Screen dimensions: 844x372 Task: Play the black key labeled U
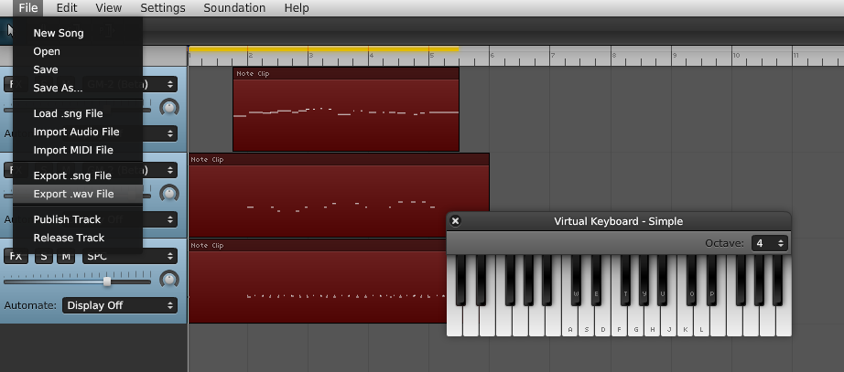(x=663, y=281)
